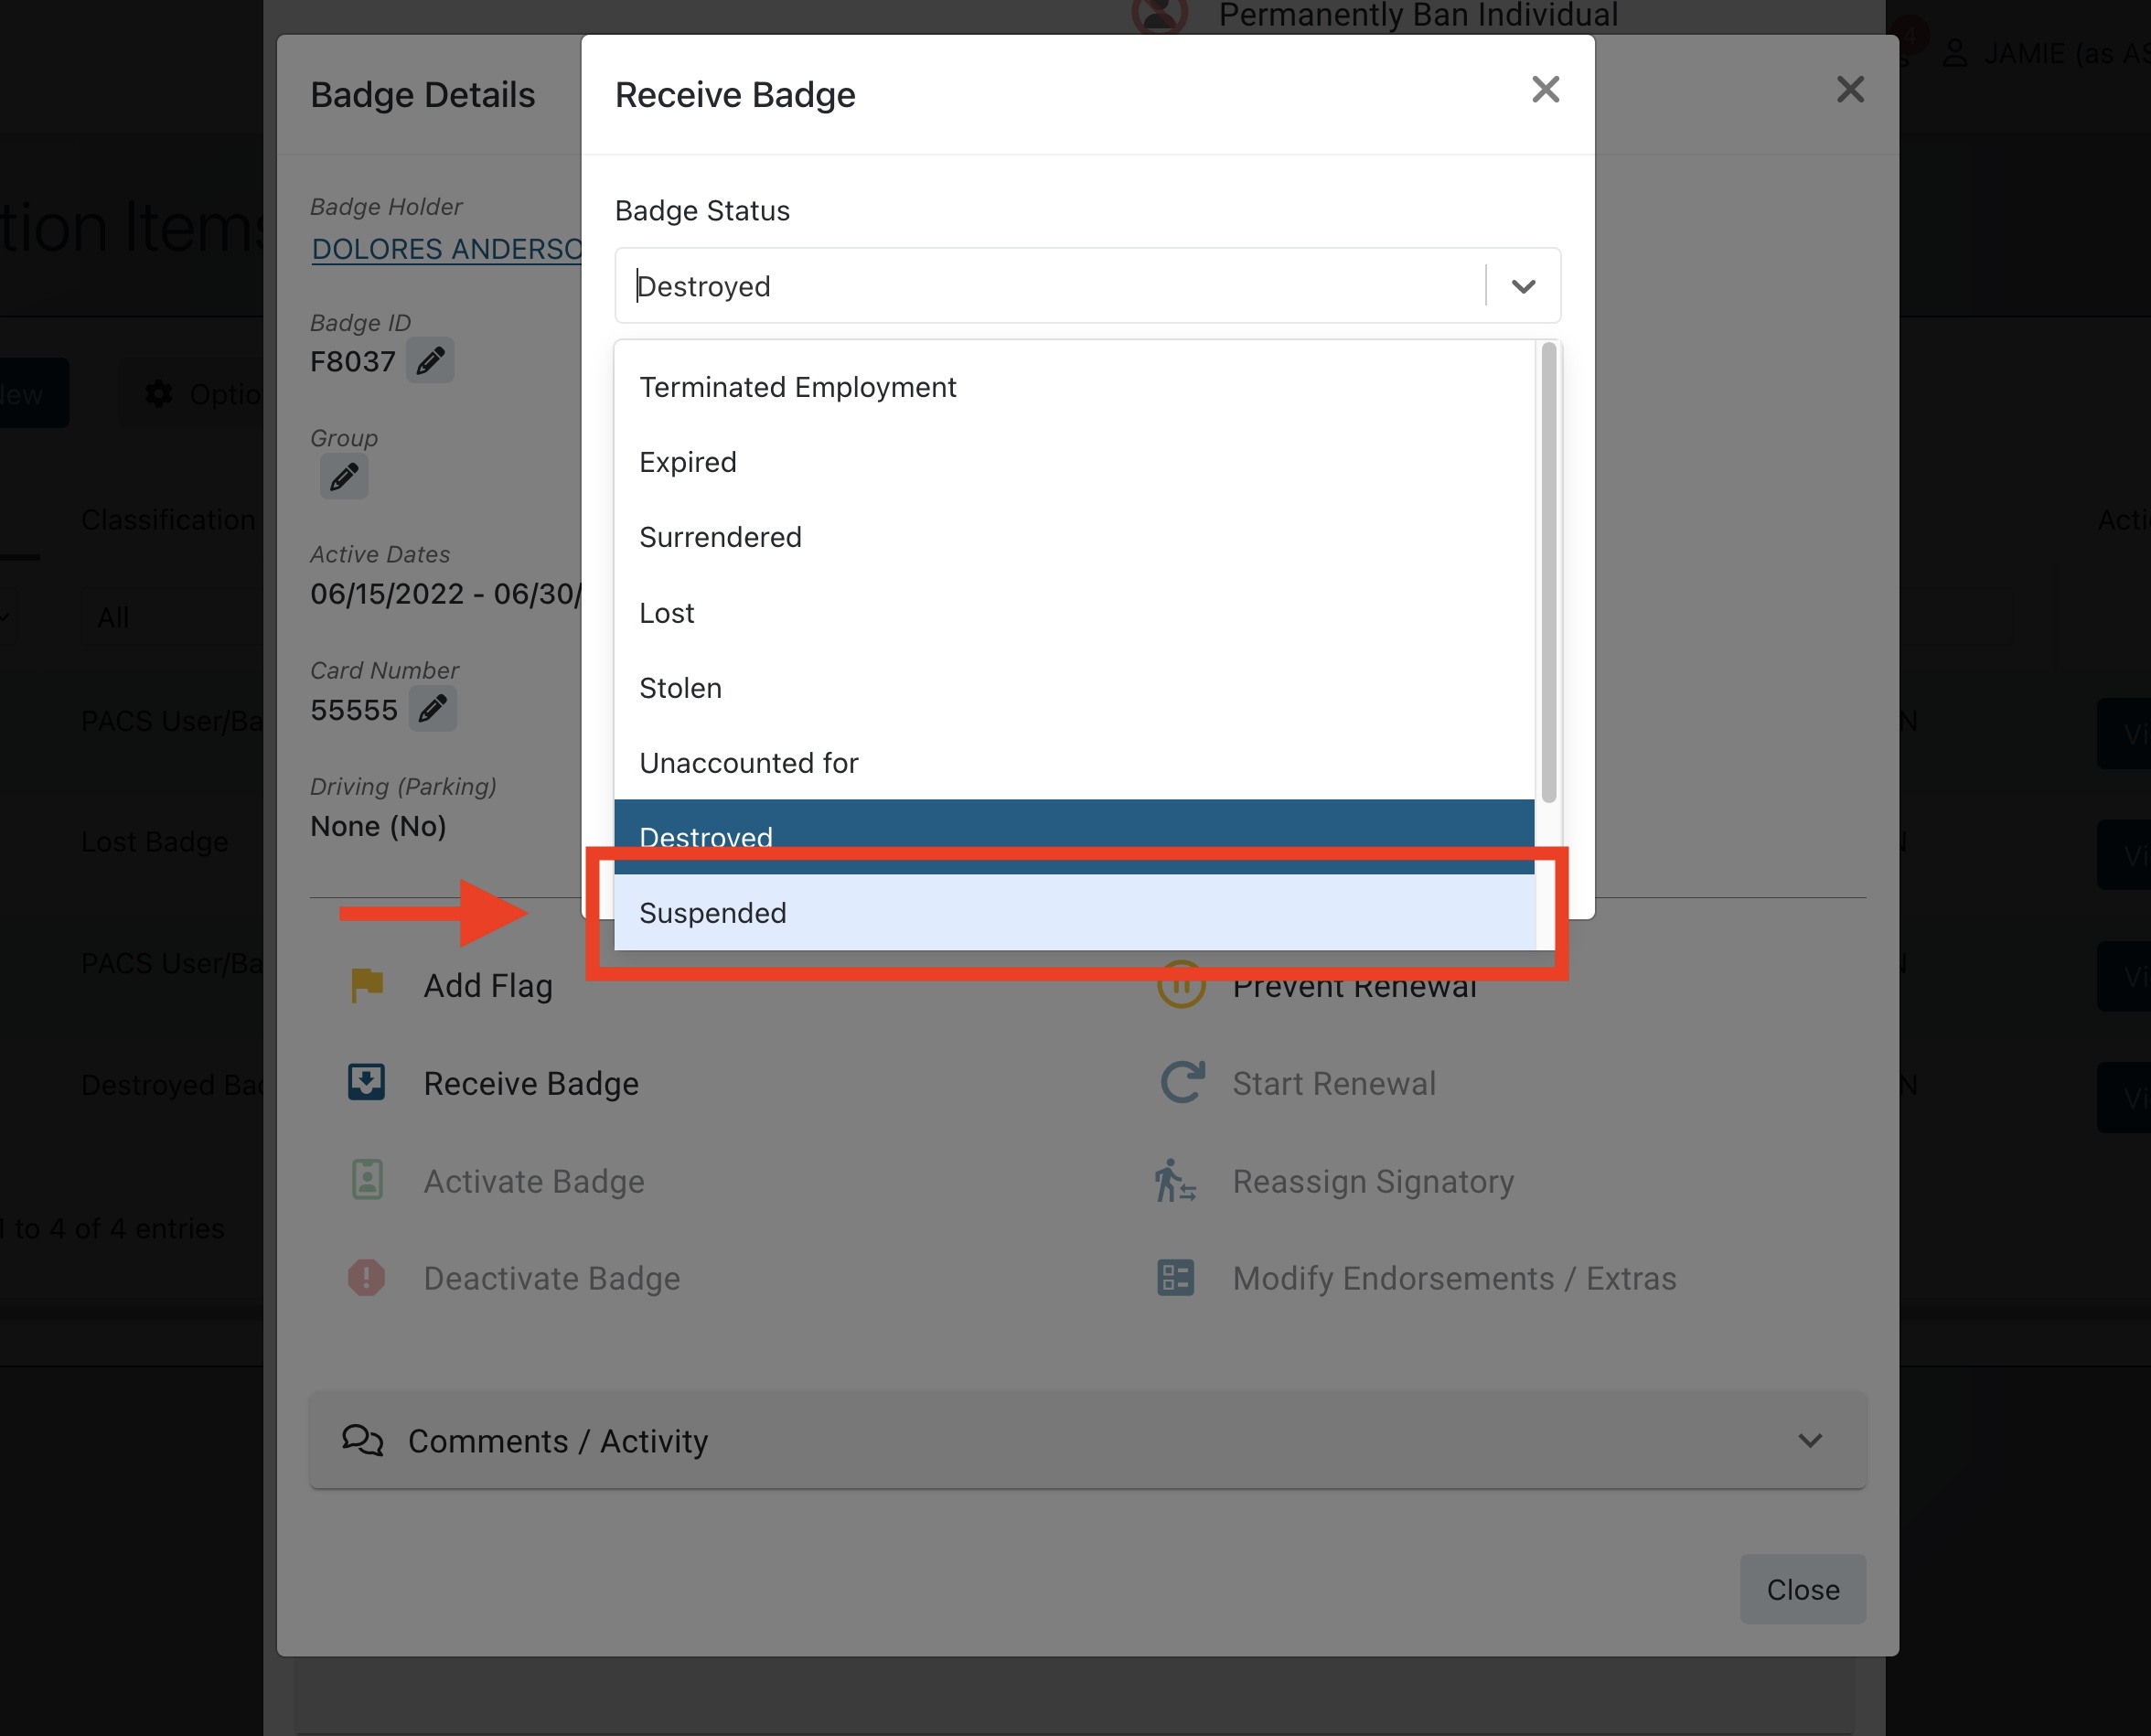Click the Deactivate Badge warning icon
Viewport: 2151px width, 1736px height.
pos(367,1278)
